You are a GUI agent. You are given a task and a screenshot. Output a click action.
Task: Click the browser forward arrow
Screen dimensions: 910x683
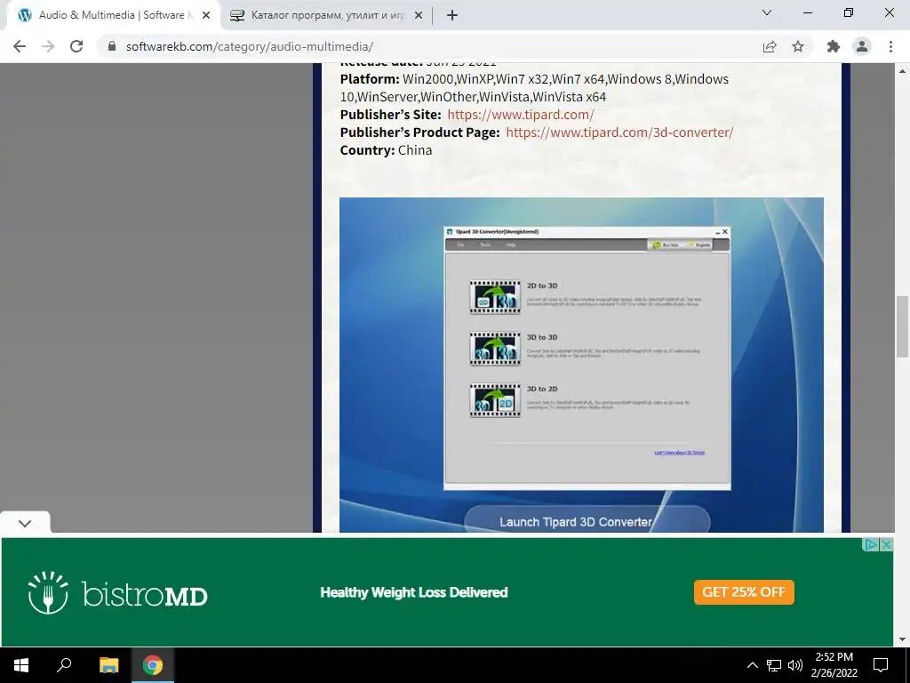coord(48,46)
